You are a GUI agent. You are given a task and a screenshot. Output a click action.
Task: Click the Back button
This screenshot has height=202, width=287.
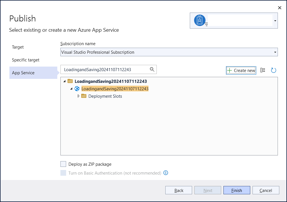click(x=179, y=190)
